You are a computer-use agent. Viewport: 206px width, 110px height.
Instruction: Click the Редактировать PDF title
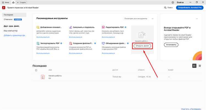(x=115, y=27)
